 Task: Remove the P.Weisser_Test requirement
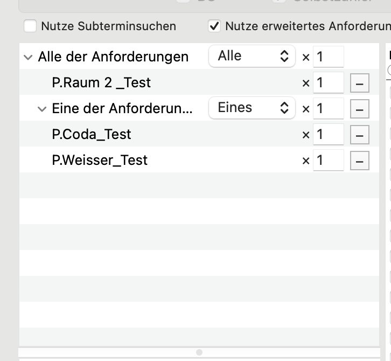360,161
